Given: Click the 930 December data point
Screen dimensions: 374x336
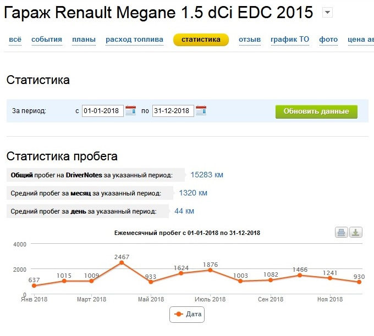Looking at the screenshot, I should click(359, 282).
